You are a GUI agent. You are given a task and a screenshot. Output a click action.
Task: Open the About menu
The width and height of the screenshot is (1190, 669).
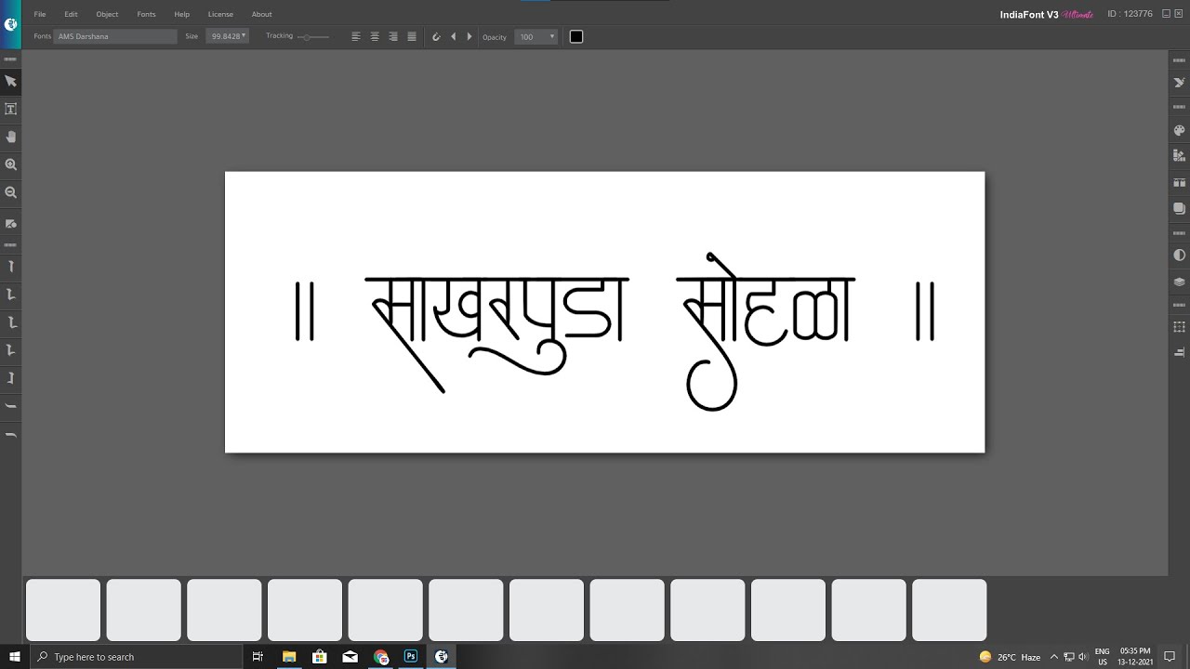[x=262, y=14]
